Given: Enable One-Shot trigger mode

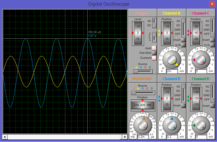Looking at the screenshot, I should (x=154, y=53).
